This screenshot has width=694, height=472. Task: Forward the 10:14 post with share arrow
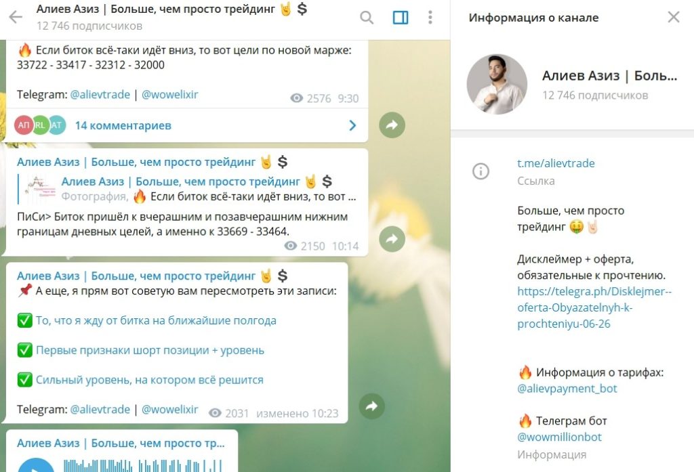point(392,239)
